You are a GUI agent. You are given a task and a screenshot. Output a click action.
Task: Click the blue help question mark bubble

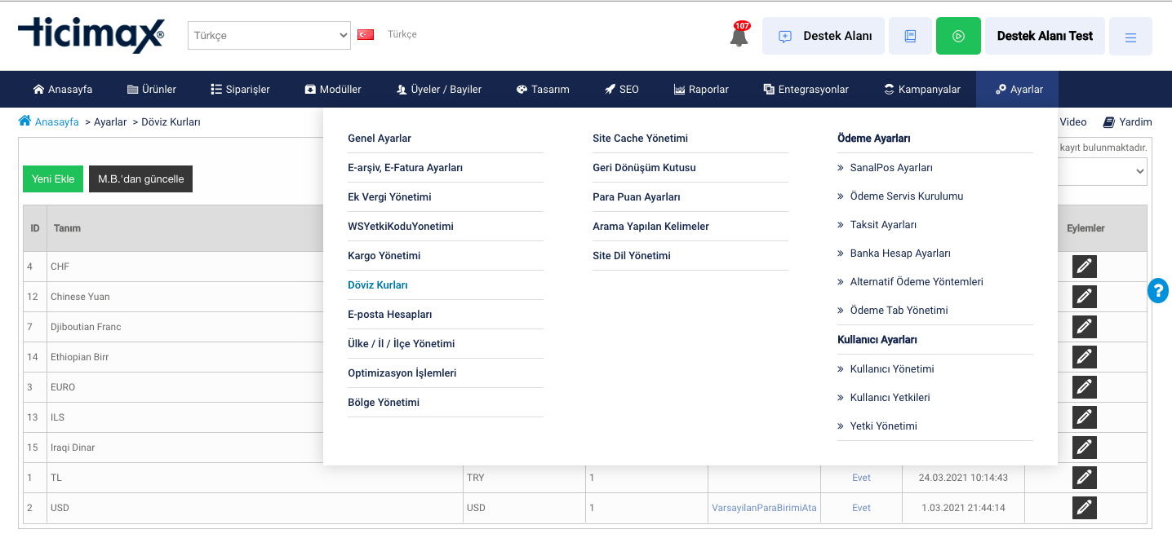click(x=1158, y=291)
